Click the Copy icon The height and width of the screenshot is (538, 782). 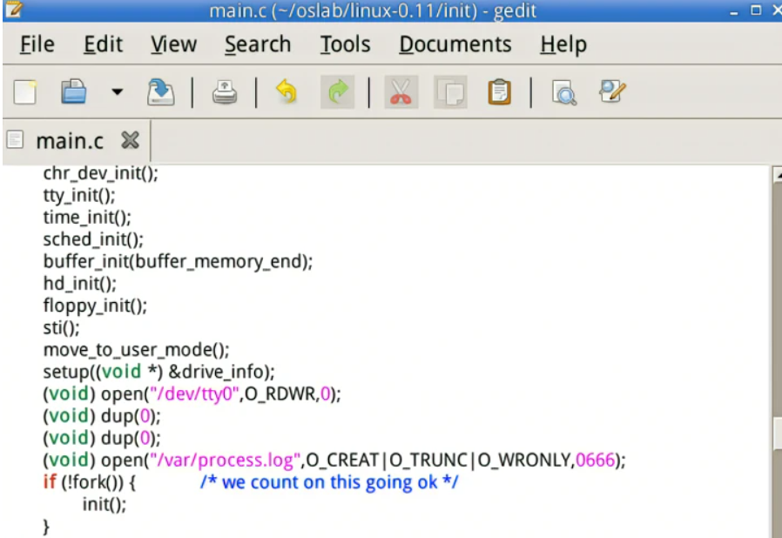click(x=450, y=92)
